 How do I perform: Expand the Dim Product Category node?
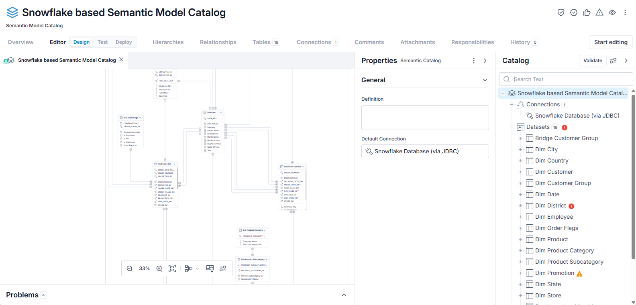(520, 250)
